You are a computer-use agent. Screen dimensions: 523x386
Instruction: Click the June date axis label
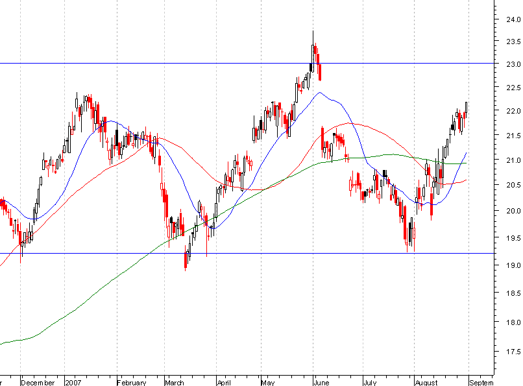(x=322, y=382)
